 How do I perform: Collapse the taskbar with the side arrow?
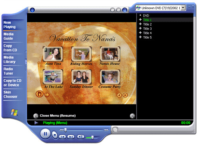(x=26, y=61)
